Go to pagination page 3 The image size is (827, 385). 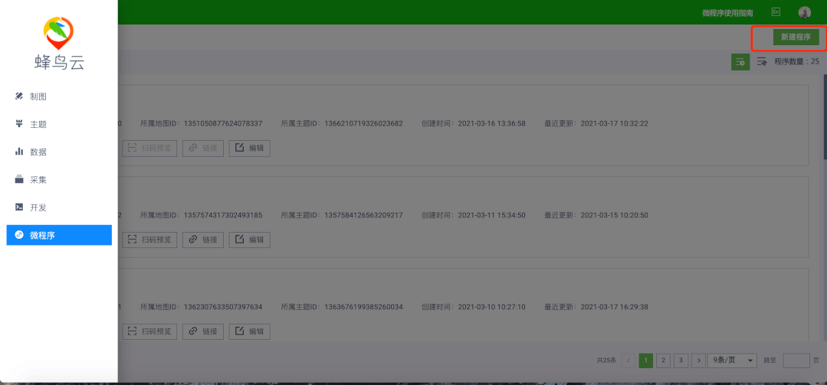681,361
